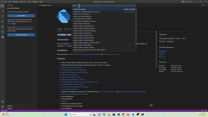Select Developer: Install Extension from Location
The height and width of the screenshot is (117, 208).
coord(104,12)
